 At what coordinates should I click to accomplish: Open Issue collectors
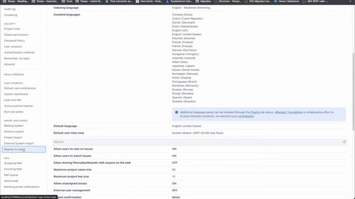pyautogui.click(x=14, y=75)
